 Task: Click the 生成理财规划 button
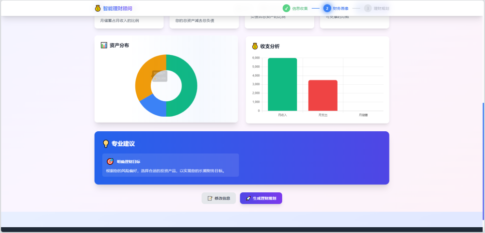click(x=261, y=199)
